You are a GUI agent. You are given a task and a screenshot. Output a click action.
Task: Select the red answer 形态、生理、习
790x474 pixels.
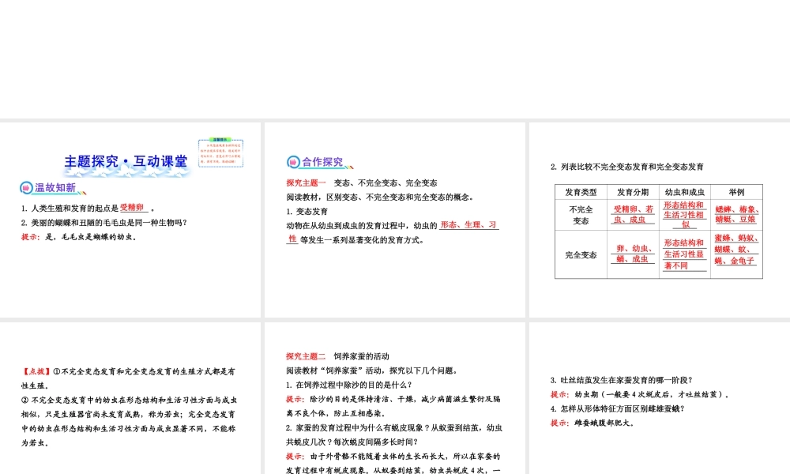point(468,224)
